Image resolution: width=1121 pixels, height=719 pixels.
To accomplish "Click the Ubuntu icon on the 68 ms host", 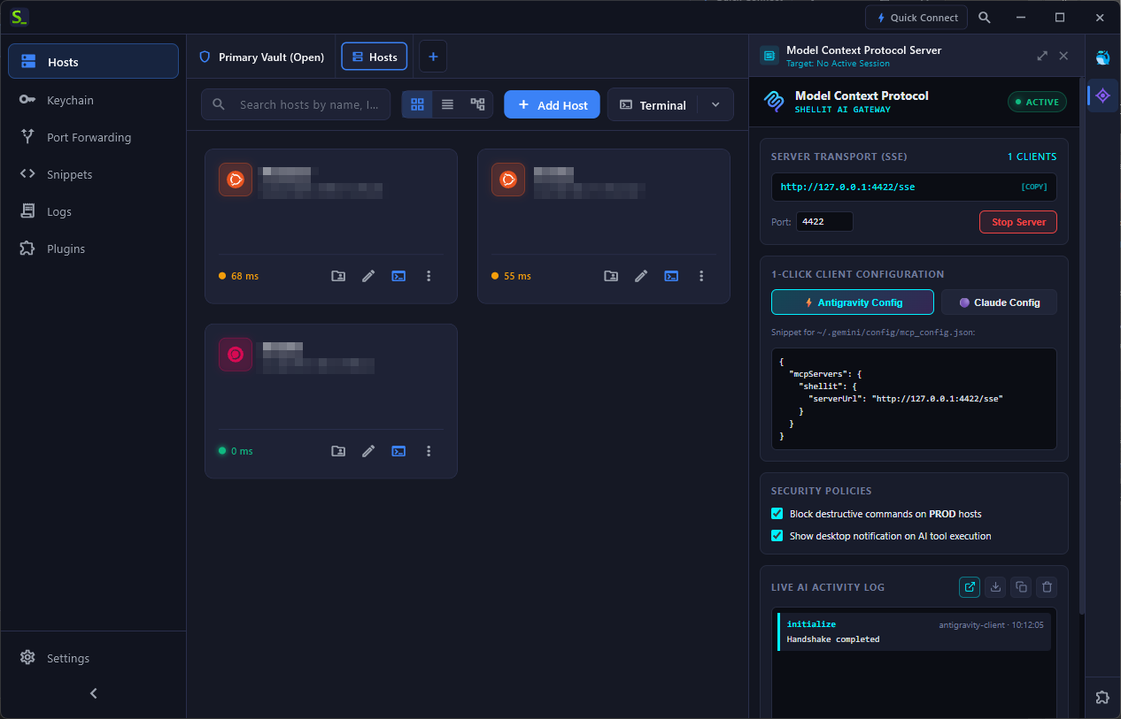I will 236,180.
